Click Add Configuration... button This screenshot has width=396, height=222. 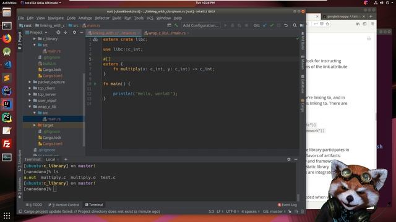[x=200, y=25]
